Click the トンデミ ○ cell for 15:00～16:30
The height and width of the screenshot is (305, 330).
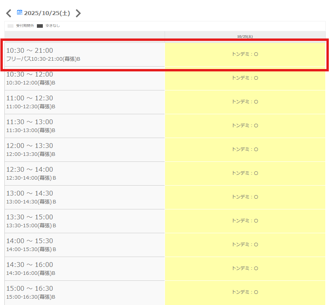click(x=245, y=292)
